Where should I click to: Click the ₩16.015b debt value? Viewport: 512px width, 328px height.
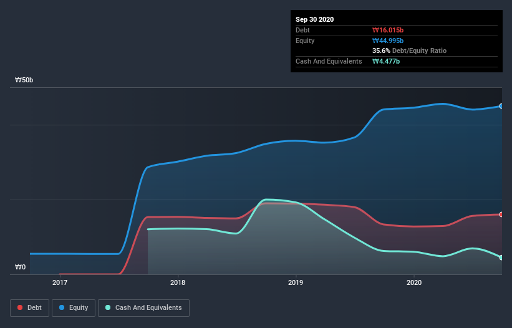click(388, 31)
